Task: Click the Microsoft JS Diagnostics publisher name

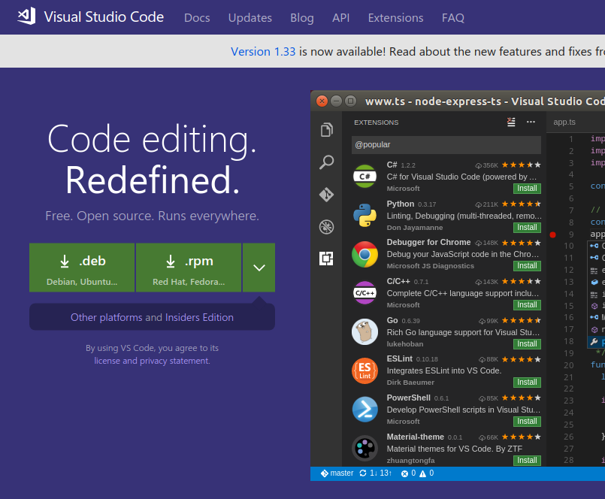Action: (x=430, y=266)
